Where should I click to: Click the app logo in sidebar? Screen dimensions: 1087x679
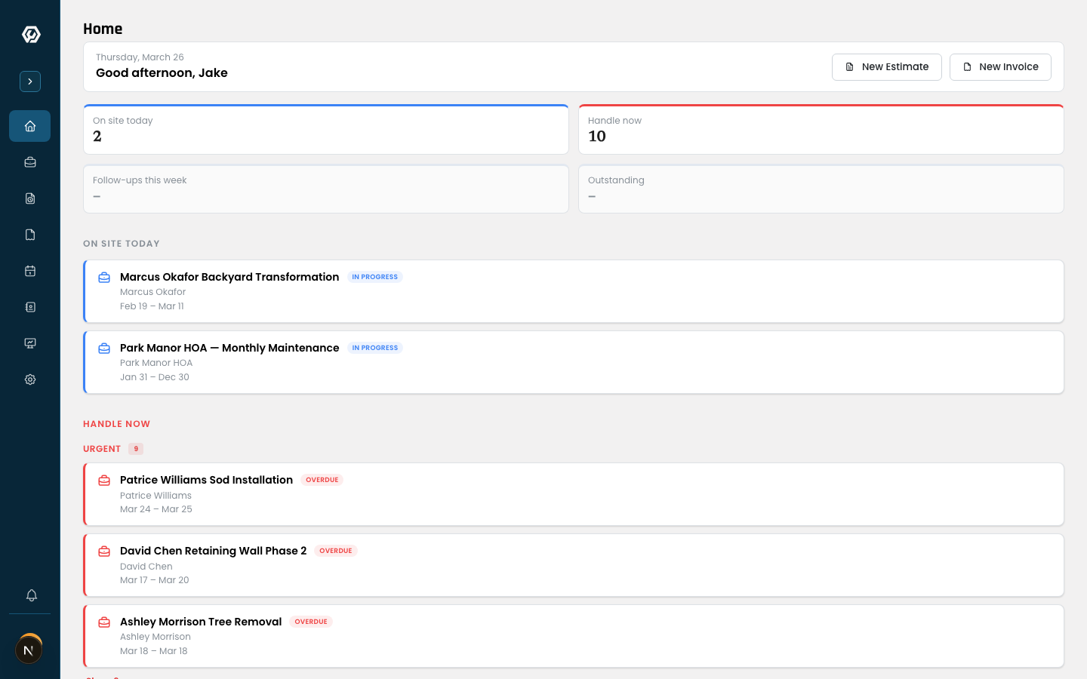coord(30,35)
